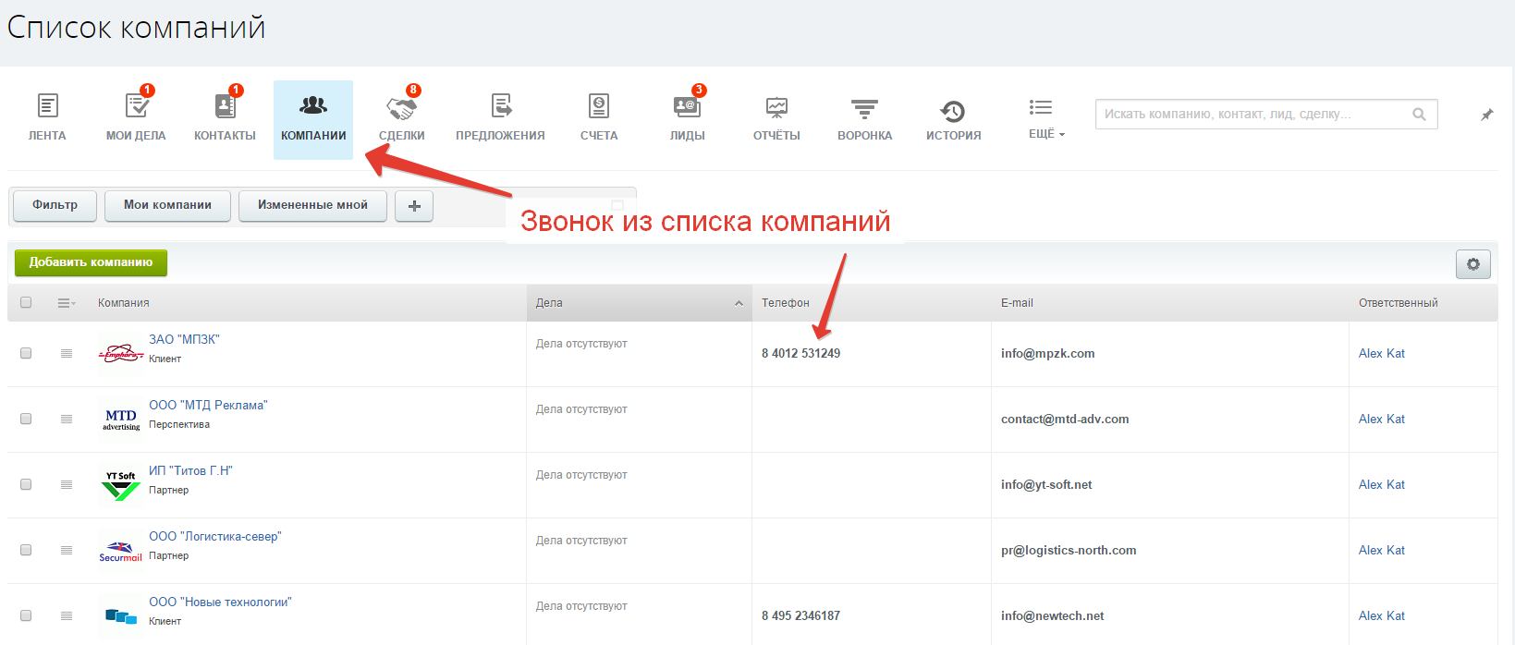Click the CRM search input field
The image size is (1515, 645).
[1252, 114]
